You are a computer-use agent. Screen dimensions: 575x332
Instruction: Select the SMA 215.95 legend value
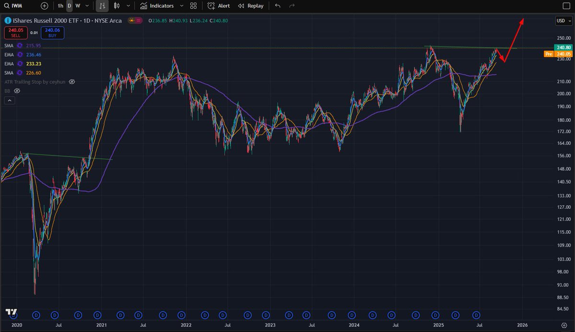(x=34, y=45)
